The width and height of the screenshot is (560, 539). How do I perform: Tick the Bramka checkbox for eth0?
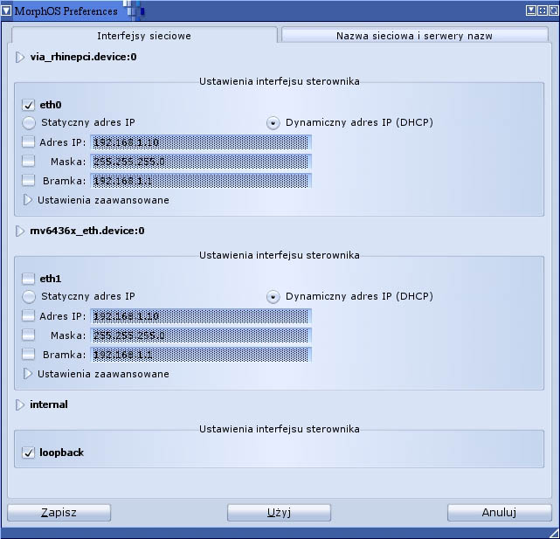[x=28, y=181]
